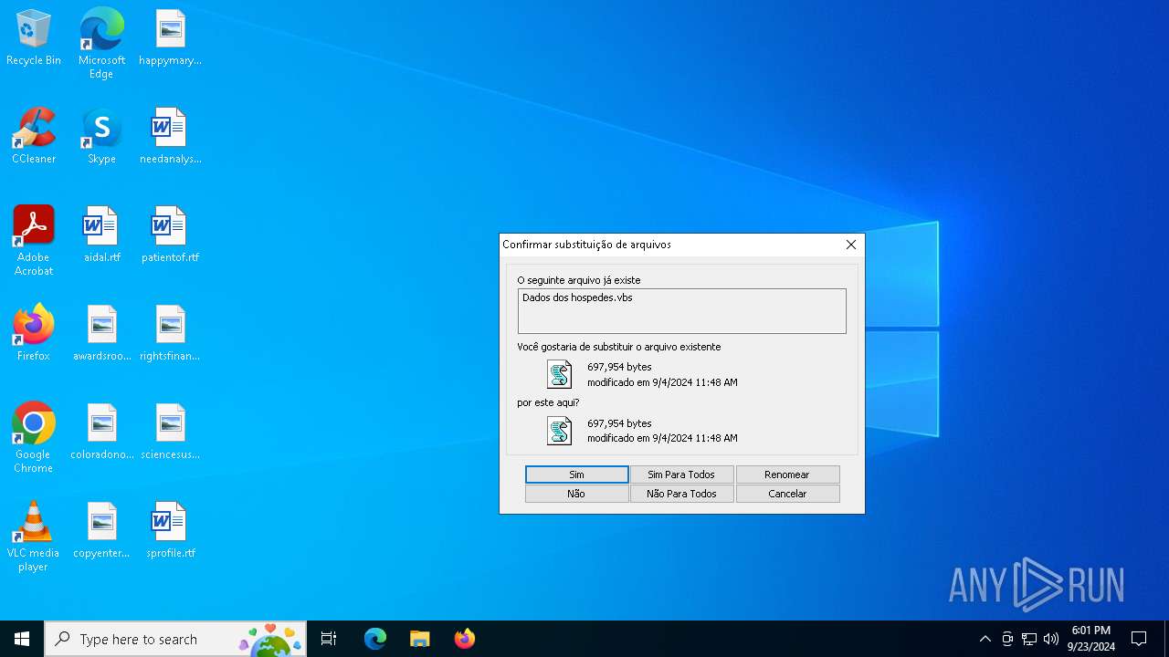The image size is (1169, 657).
Task: Open the Google Chrome desktop shortcut
Action: click(x=34, y=438)
